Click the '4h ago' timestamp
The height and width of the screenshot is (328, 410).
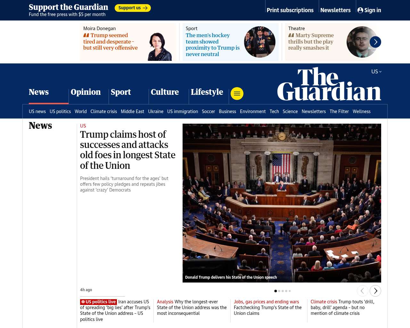tap(86, 290)
